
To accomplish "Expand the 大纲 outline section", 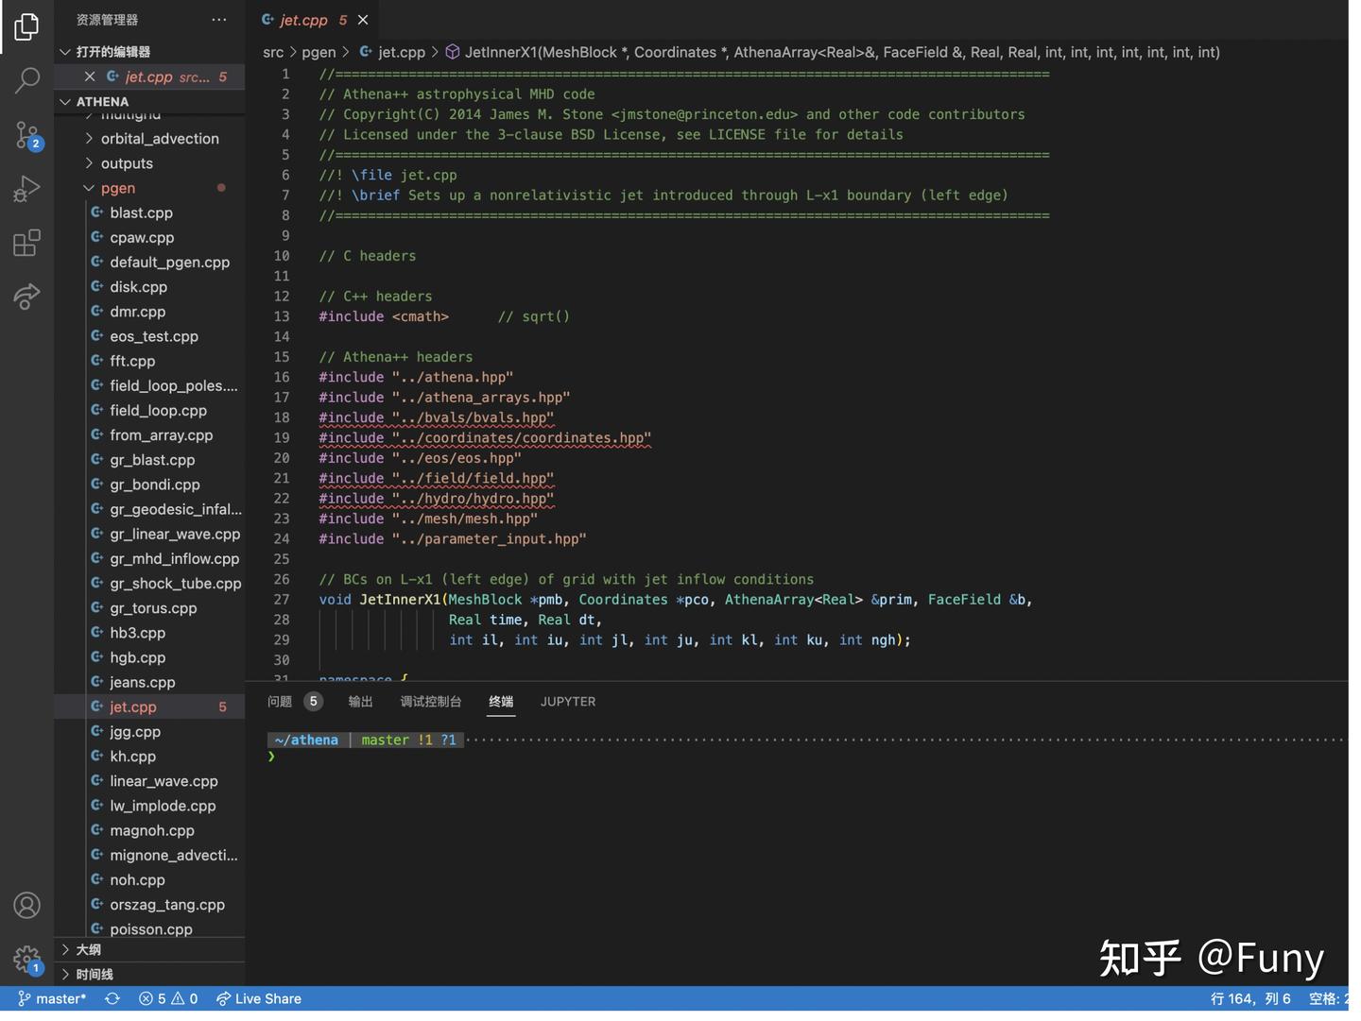I will point(88,949).
